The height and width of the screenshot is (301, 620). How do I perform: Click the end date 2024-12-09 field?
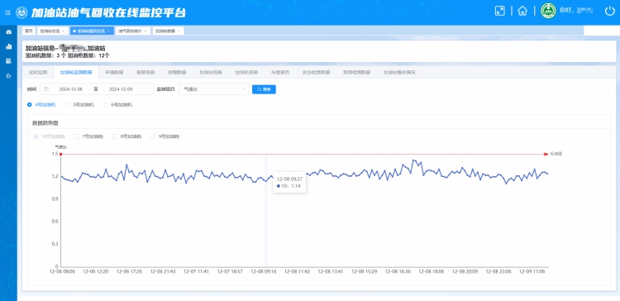121,89
